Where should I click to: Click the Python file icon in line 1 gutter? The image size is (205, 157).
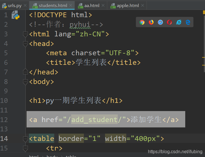click(x=16, y=15)
